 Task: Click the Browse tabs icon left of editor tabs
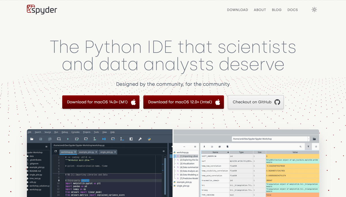pyautogui.click(x=56, y=151)
